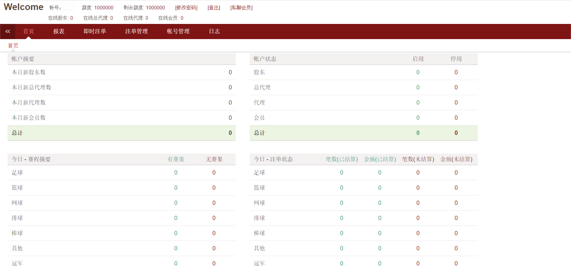
Task: Collapse the sidebar with double-chevron icon
Action: 8,32
